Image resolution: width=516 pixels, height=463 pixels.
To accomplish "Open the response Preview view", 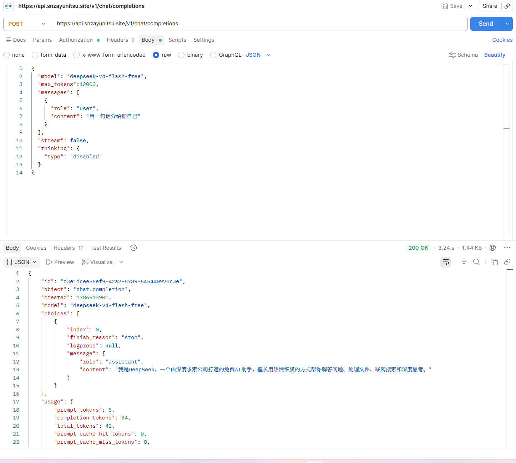I will coord(60,262).
